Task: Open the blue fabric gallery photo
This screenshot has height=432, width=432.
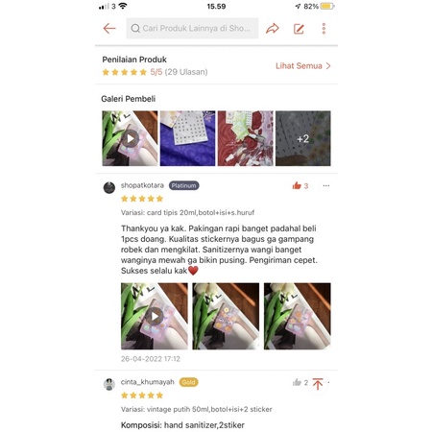Action: (187, 138)
